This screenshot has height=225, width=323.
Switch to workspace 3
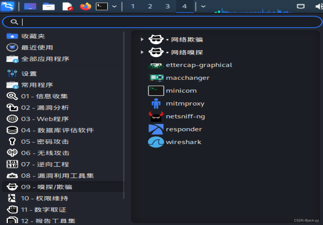pos(167,6)
